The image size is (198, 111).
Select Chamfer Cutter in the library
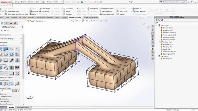tap(167, 28)
